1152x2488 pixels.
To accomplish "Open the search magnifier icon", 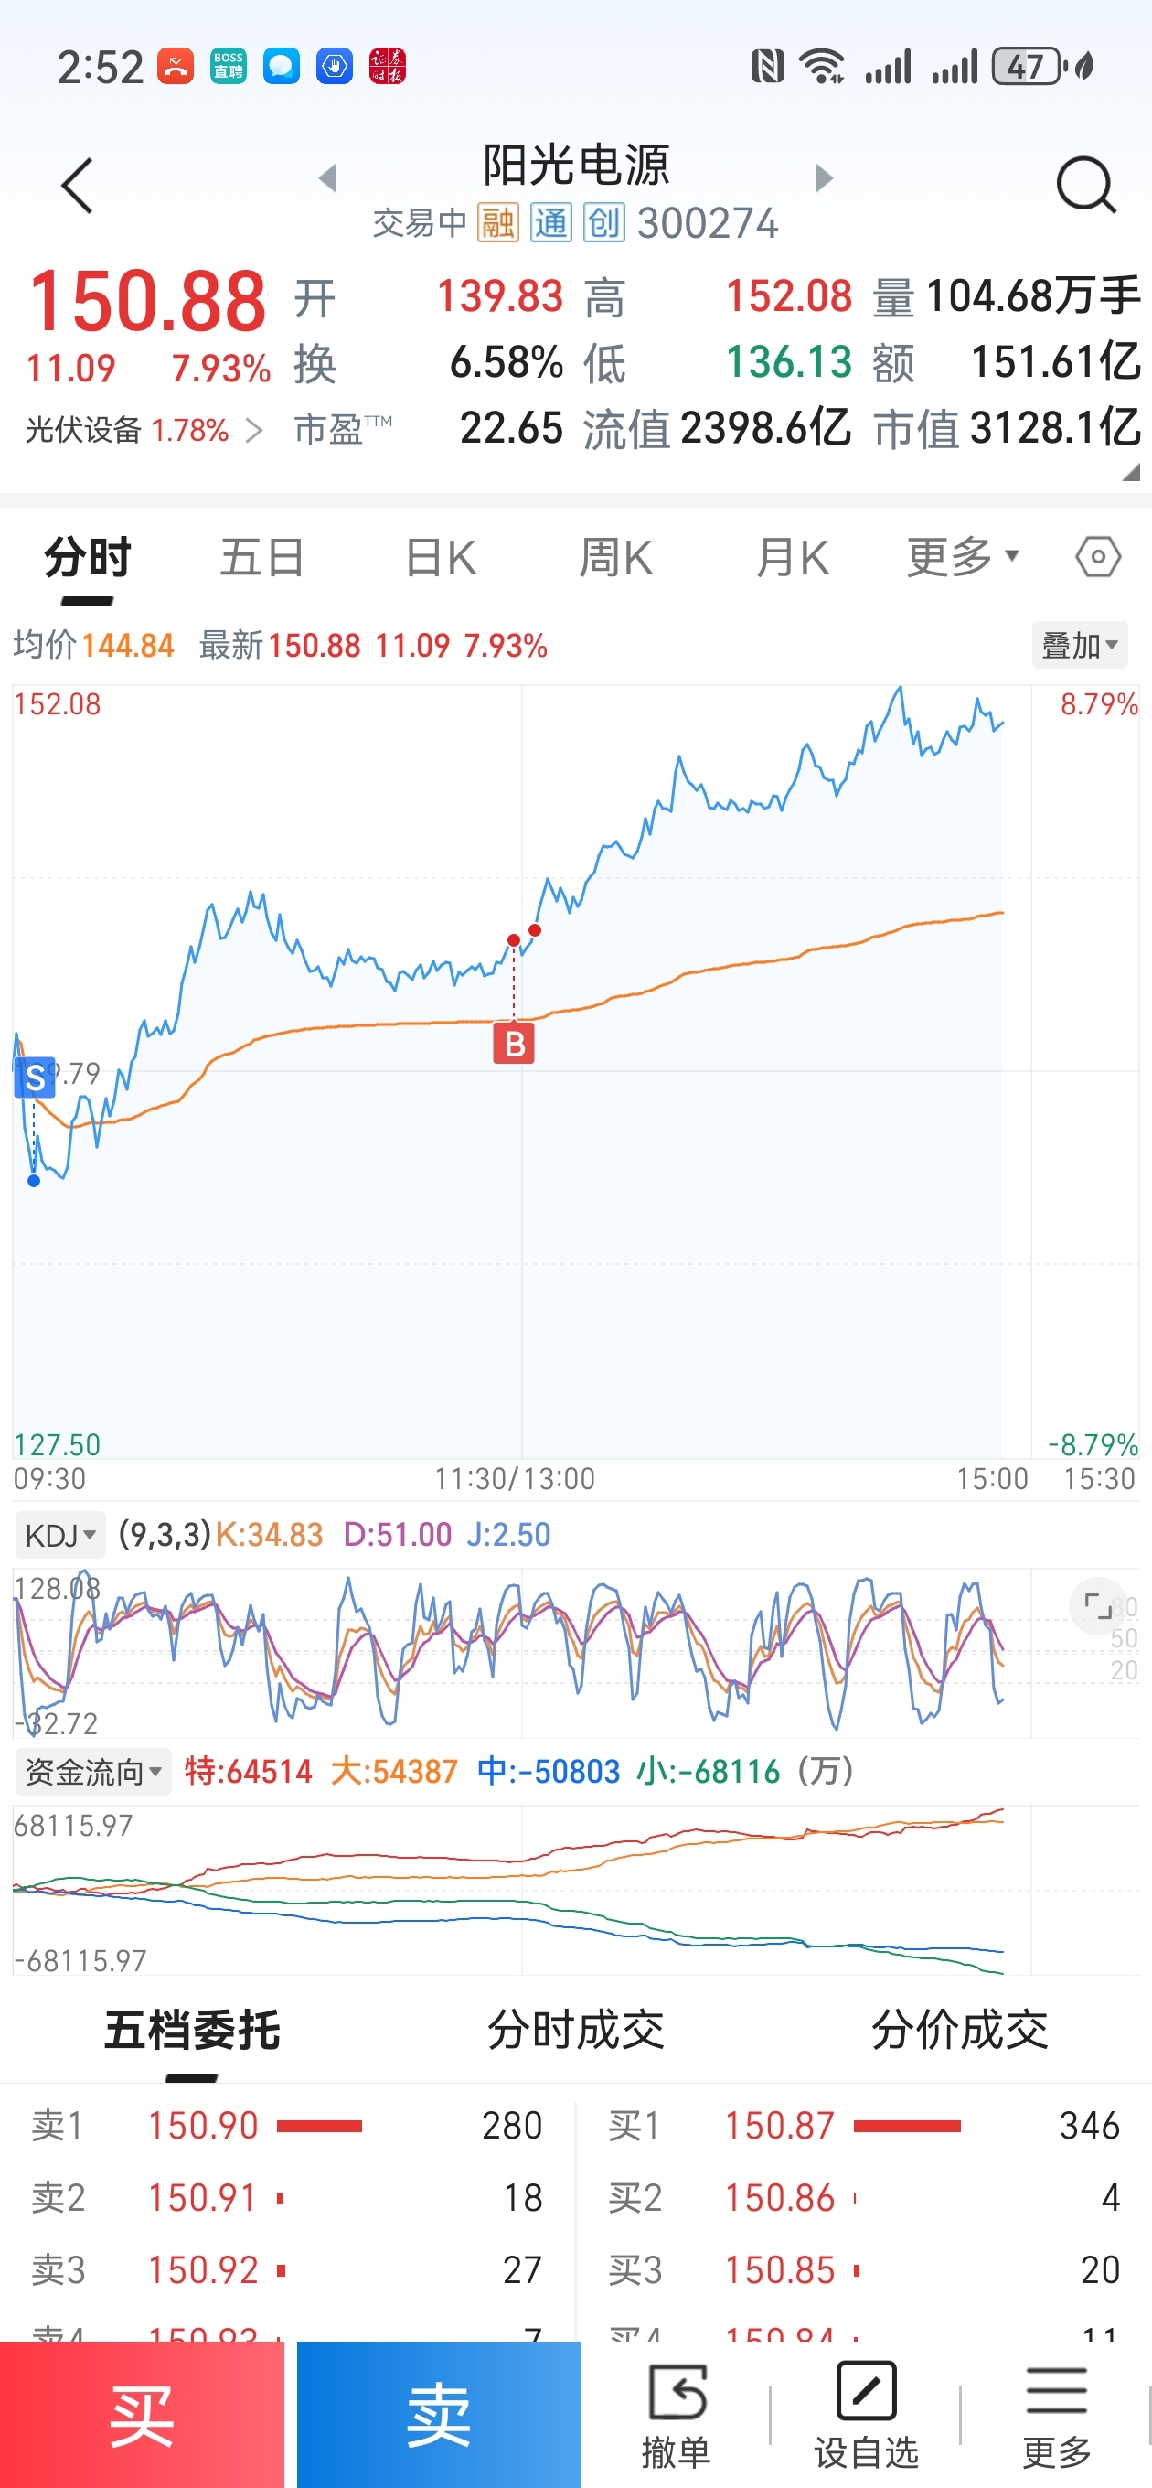I will 1086,185.
